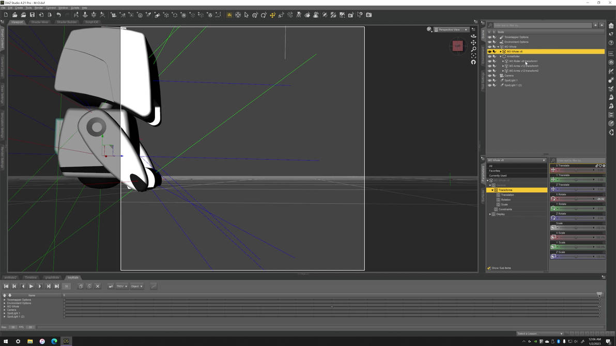Toggle visibility eye for MO Whole v8
Image resolution: width=616 pixels, height=346 pixels.
(489, 52)
